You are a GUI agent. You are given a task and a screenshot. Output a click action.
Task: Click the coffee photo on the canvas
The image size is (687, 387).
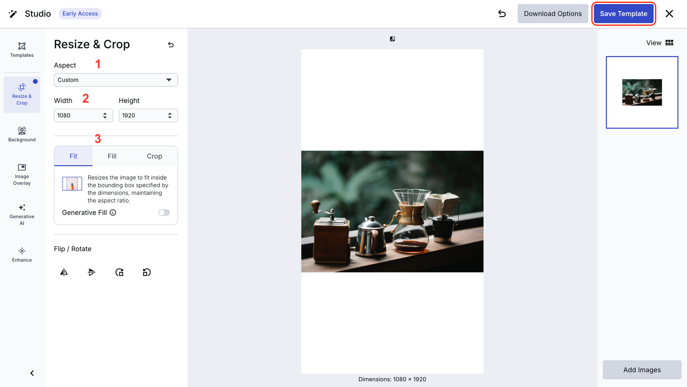click(392, 211)
